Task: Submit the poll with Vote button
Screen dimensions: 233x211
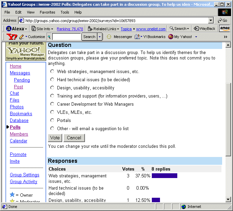Action: (55, 138)
